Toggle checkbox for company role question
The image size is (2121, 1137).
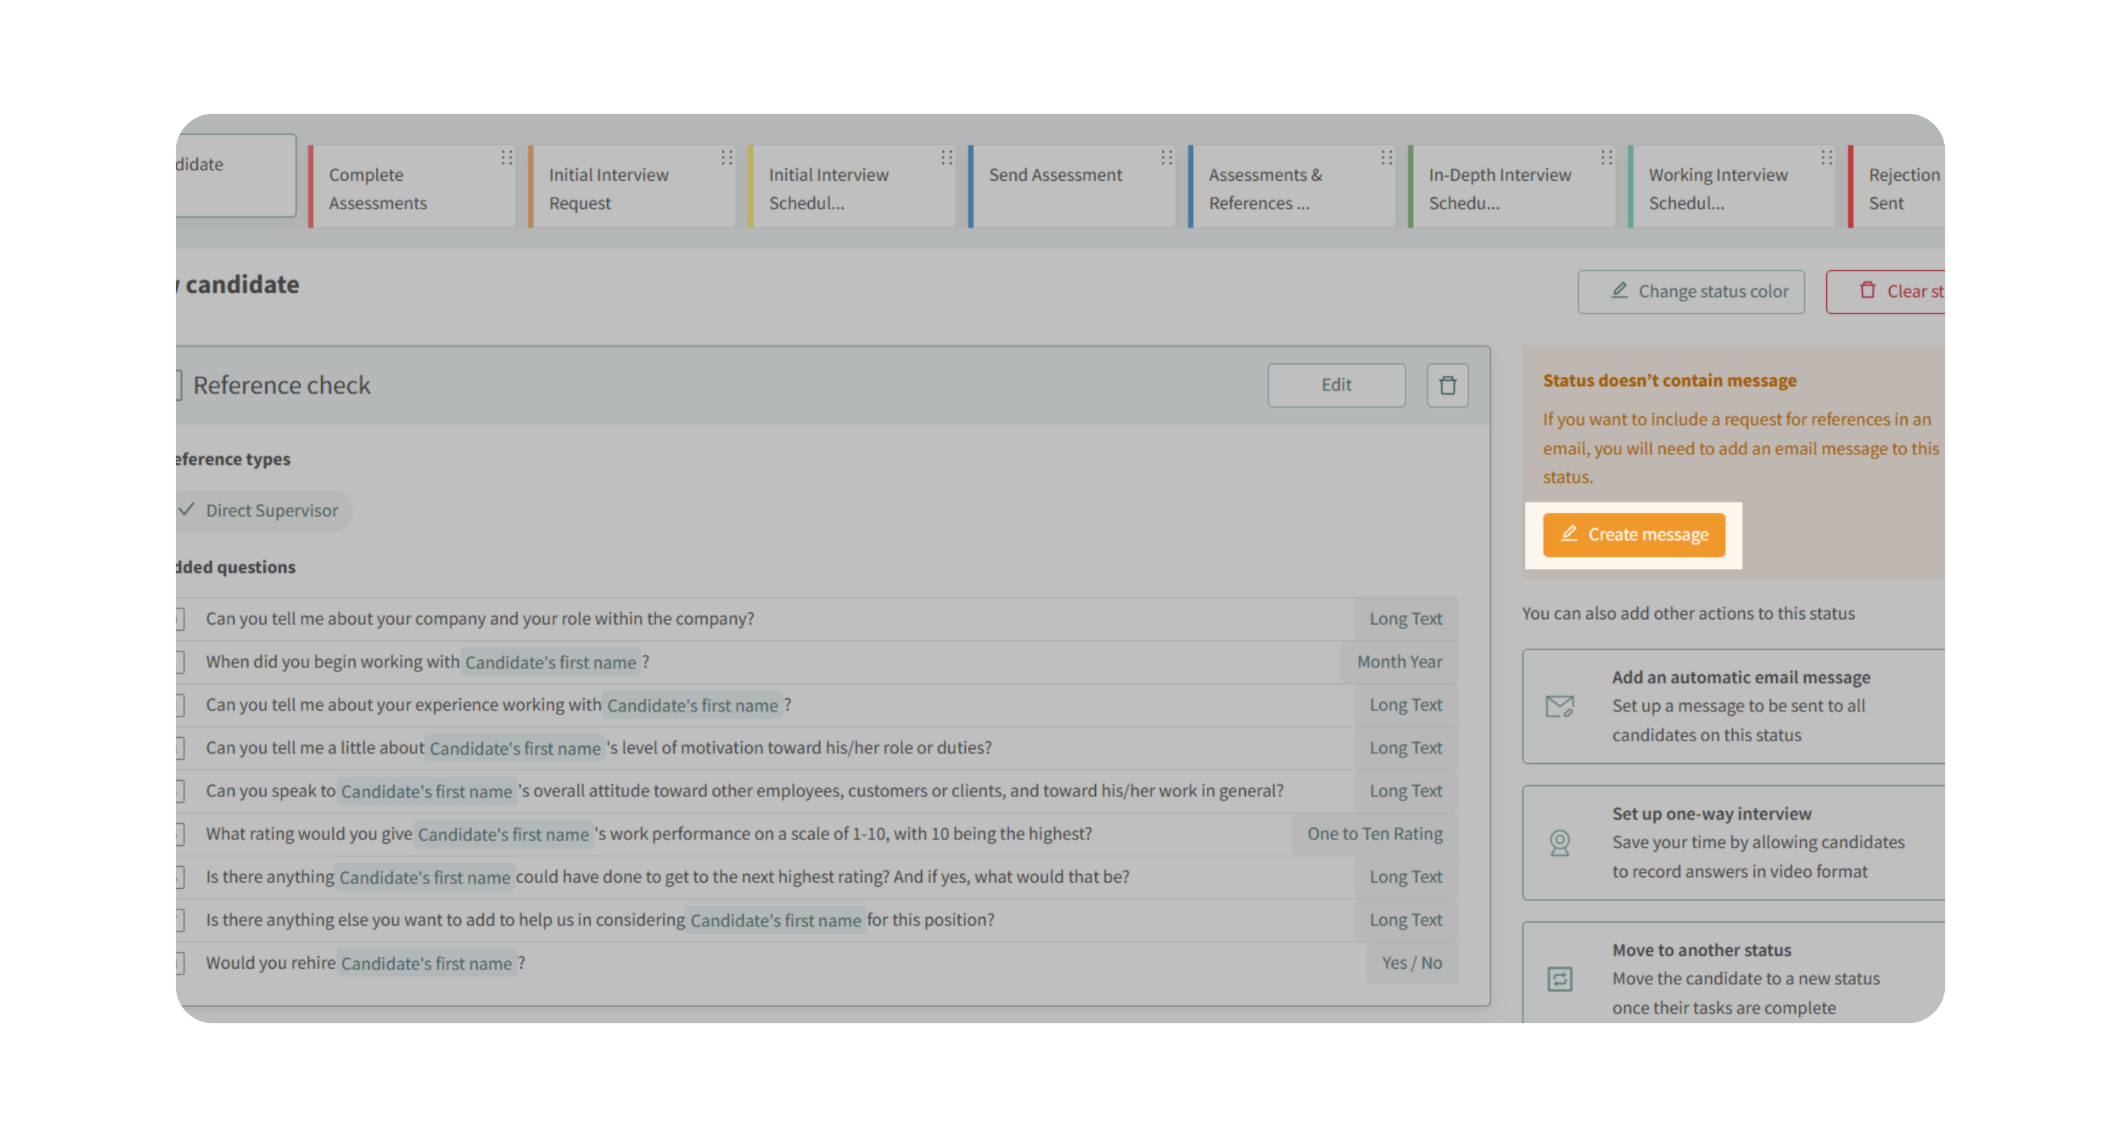180,620
